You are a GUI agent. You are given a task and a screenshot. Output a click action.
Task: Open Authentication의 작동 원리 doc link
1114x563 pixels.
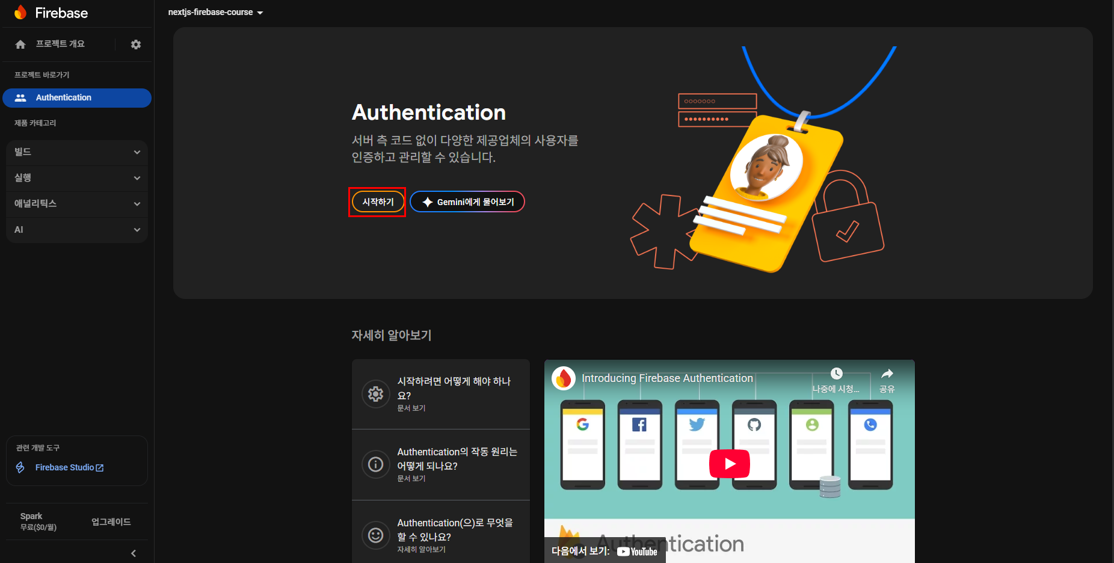point(441,464)
